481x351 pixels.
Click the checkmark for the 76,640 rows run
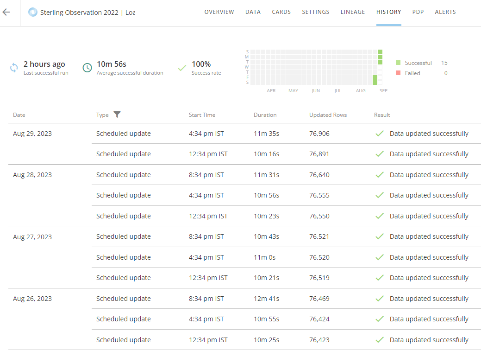380,175
